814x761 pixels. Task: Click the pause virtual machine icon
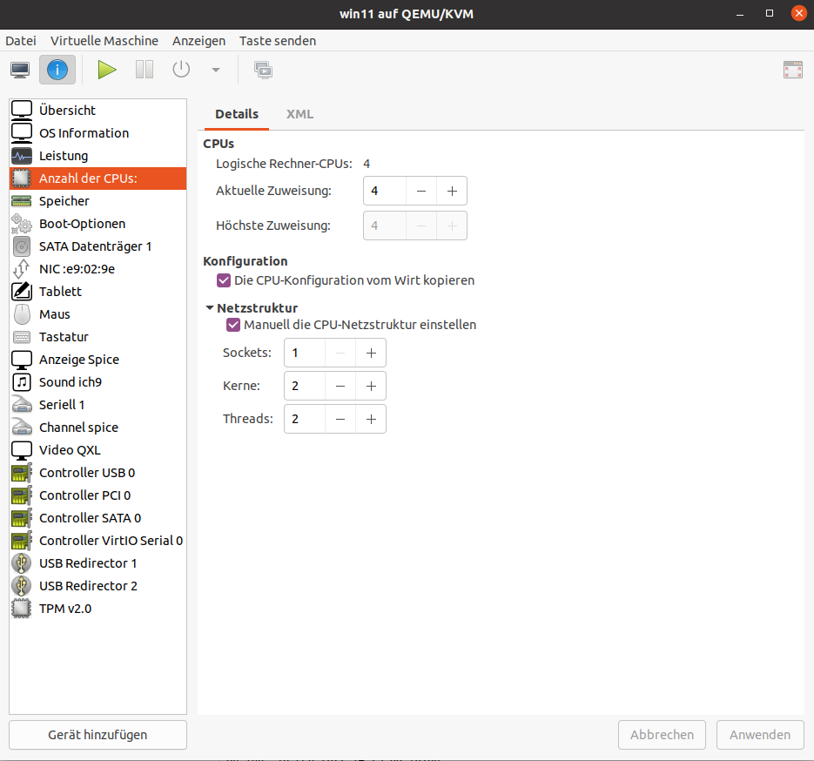coord(145,70)
